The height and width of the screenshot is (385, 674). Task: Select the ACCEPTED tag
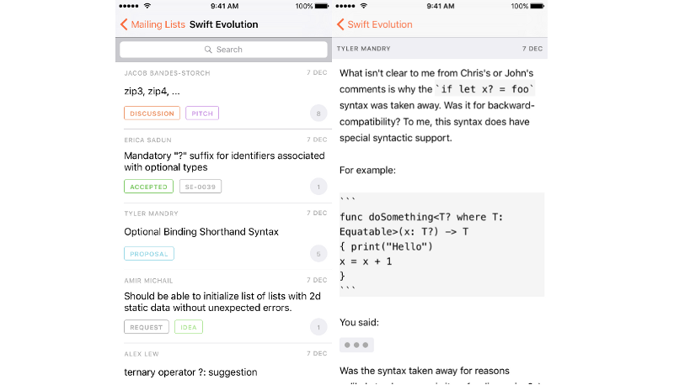click(148, 187)
